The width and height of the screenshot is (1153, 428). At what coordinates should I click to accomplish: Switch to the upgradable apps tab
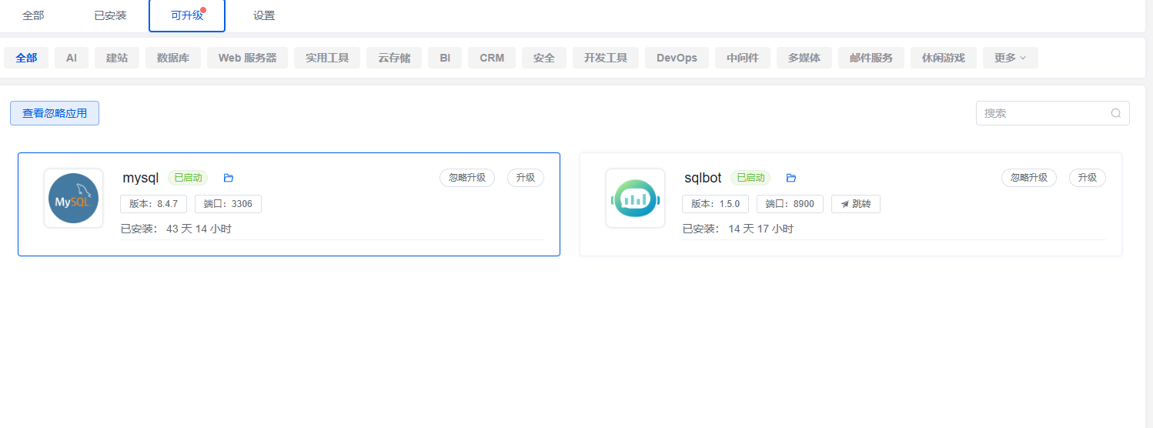click(x=187, y=15)
